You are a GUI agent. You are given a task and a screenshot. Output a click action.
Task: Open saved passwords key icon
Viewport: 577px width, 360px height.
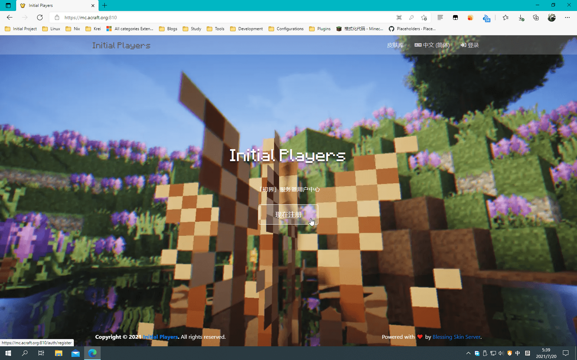point(411,17)
